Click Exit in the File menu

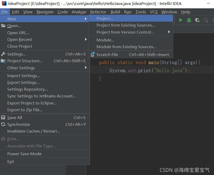[45, 162]
